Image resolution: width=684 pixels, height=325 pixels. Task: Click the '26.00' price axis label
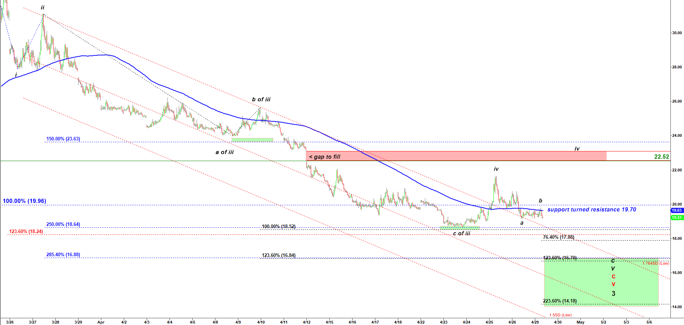click(677, 101)
